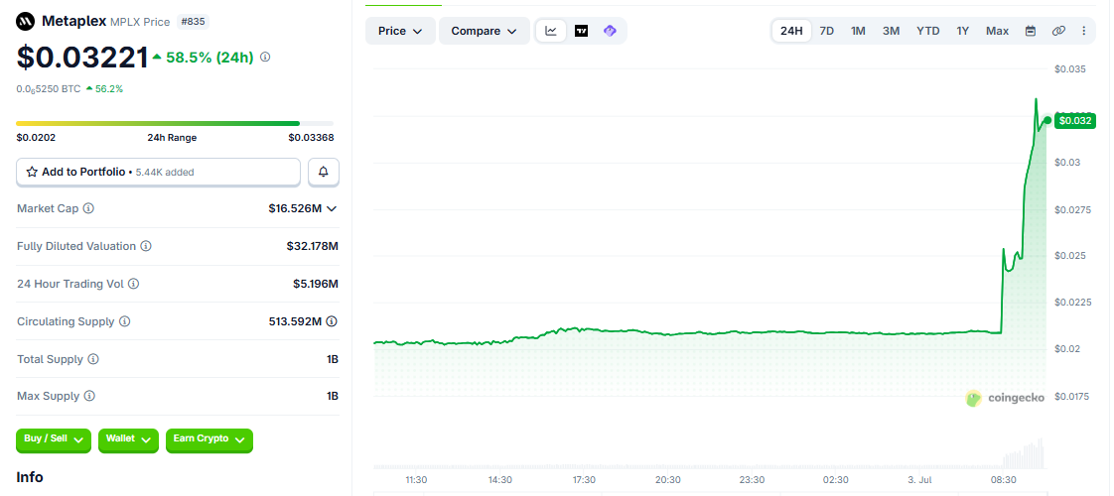Click the Metaplex logo icon
Image resolution: width=1114 pixels, height=496 pixels.
[x=26, y=22]
